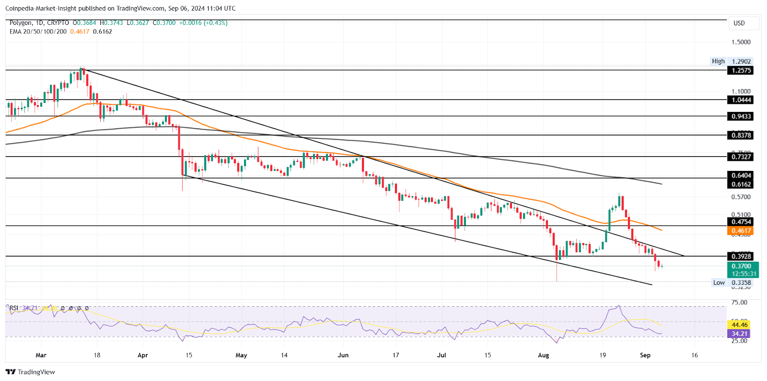
Task: Click the low price L0.3627 in legend
Action: [x=138, y=22]
